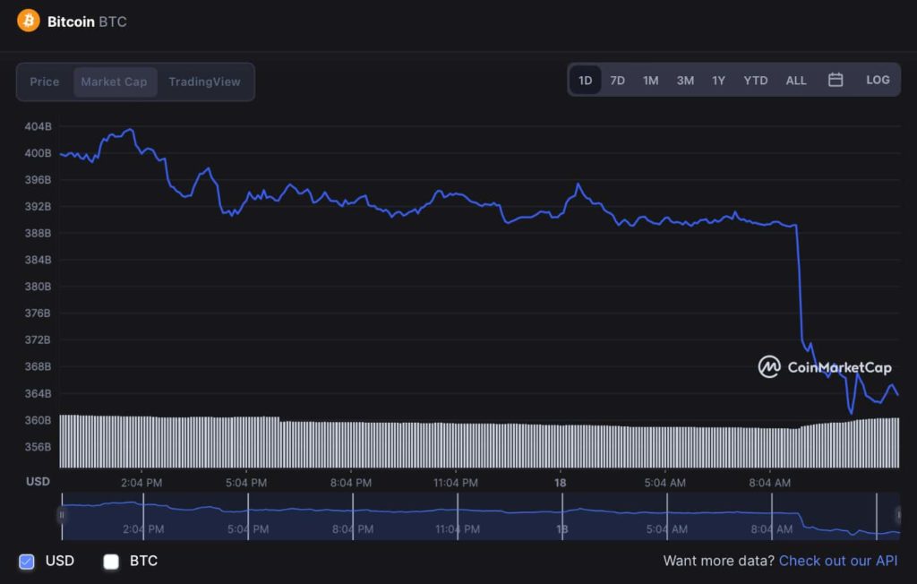Switch to the Price tab
Image resolution: width=917 pixels, height=584 pixels.
coord(45,82)
